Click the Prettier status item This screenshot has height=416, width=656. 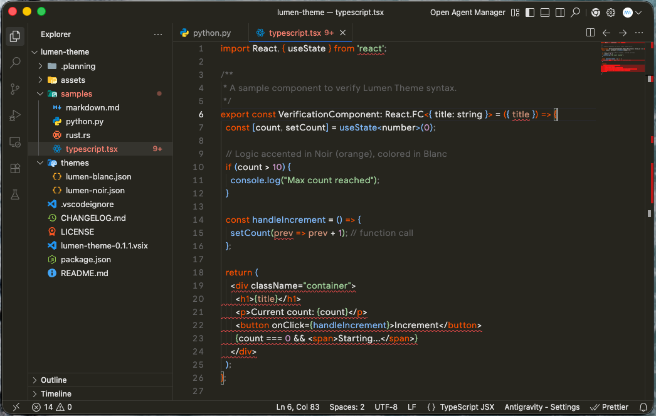click(x=609, y=407)
